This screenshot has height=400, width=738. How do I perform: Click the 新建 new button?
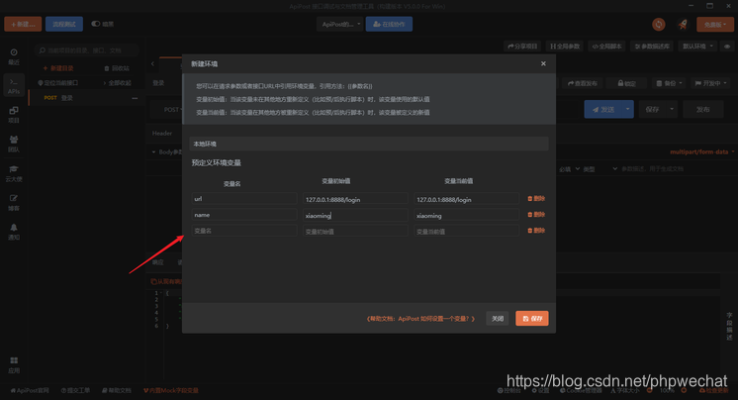pyautogui.click(x=23, y=24)
